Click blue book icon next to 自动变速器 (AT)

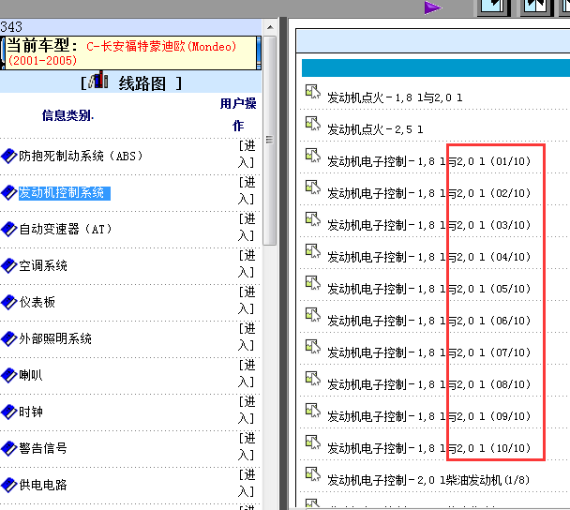[x=8, y=230]
